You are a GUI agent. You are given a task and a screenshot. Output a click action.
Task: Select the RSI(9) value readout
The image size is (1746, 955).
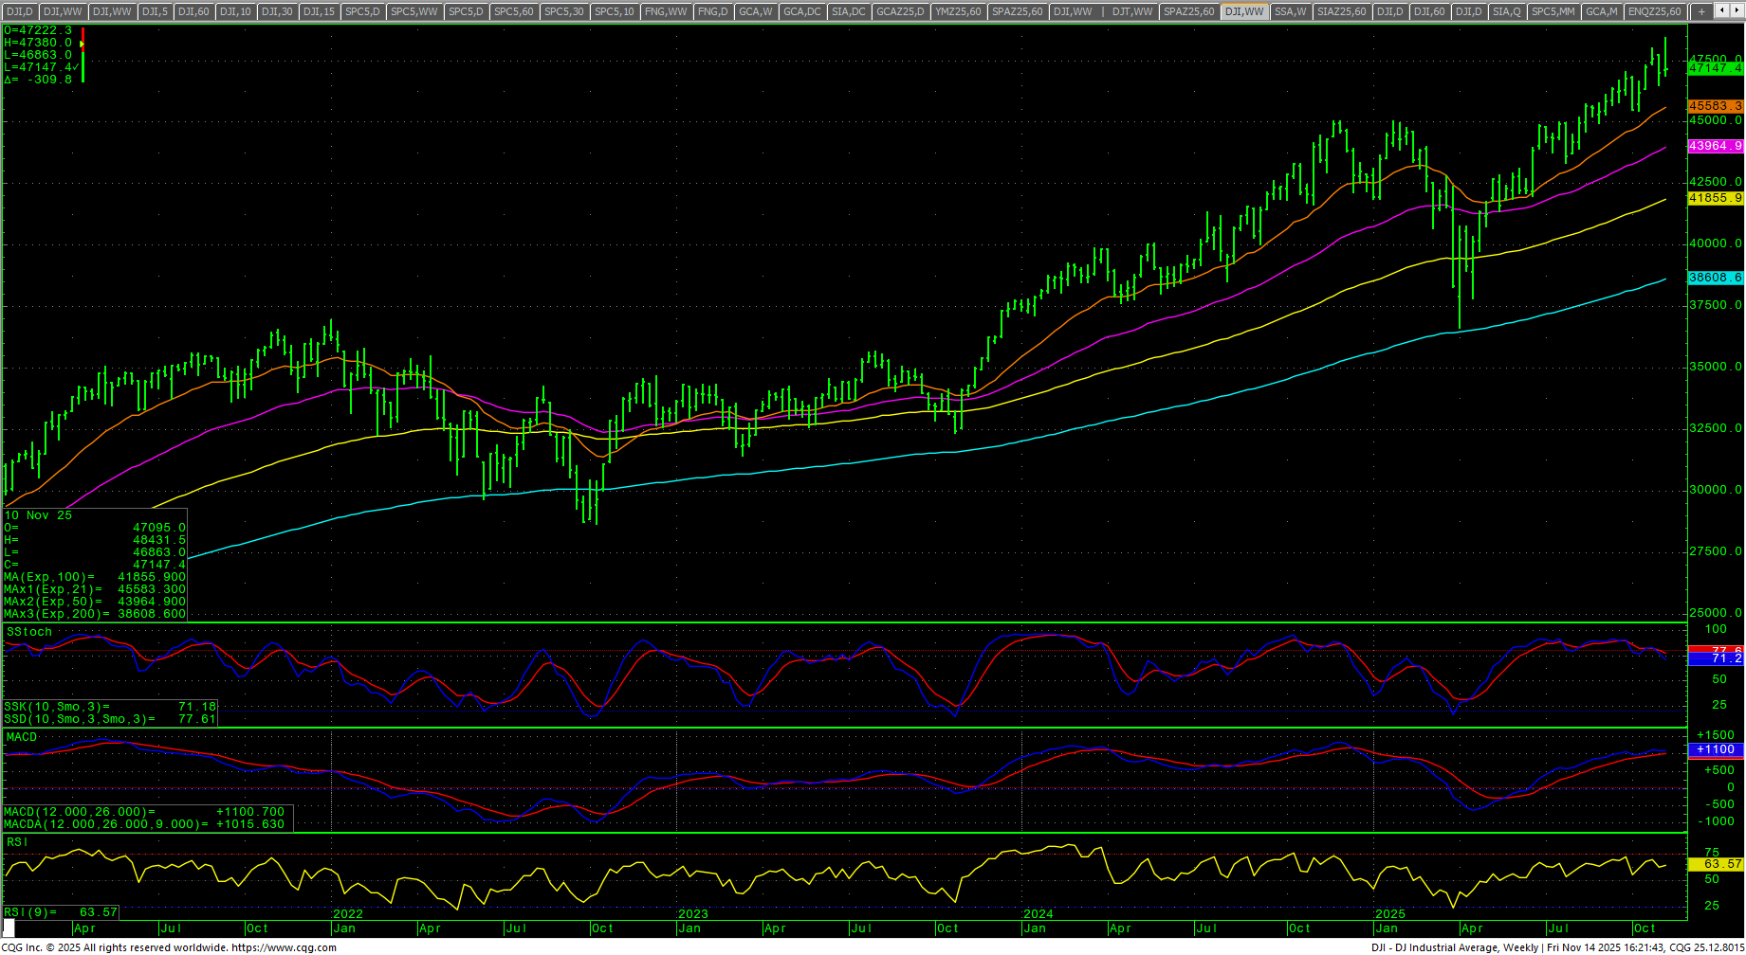[61, 912]
